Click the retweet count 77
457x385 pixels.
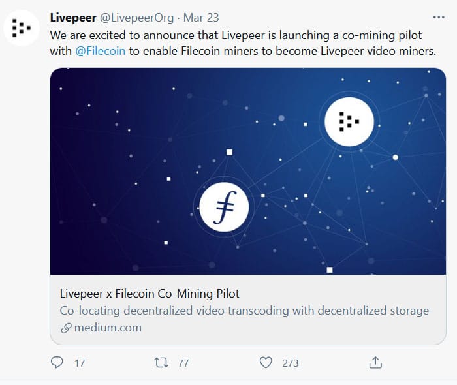click(x=183, y=363)
